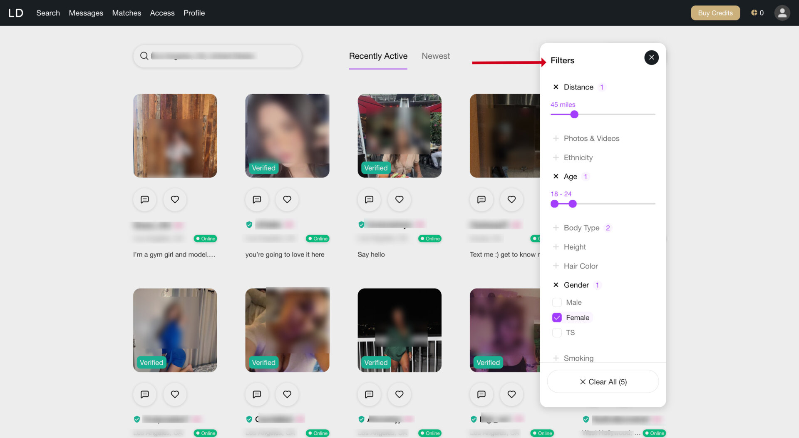Open the profile avatar icon top right
This screenshot has height=438, width=799.
pyautogui.click(x=782, y=13)
